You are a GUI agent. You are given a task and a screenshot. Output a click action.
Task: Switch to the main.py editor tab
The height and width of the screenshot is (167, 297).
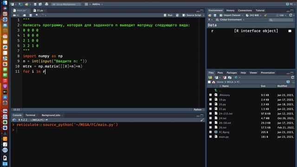[21, 10]
